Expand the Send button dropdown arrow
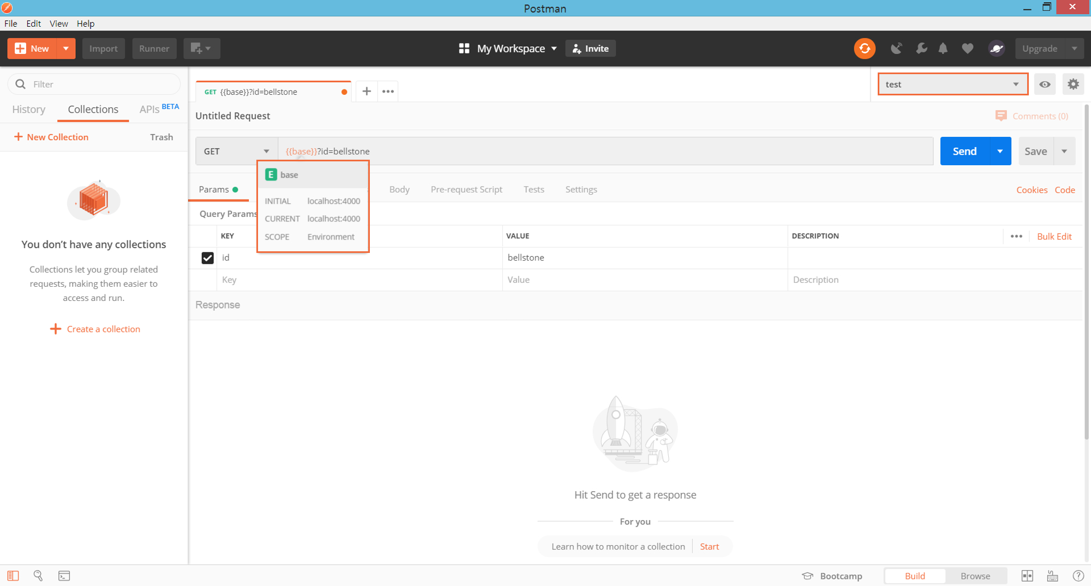1091x586 pixels. click(x=1000, y=151)
